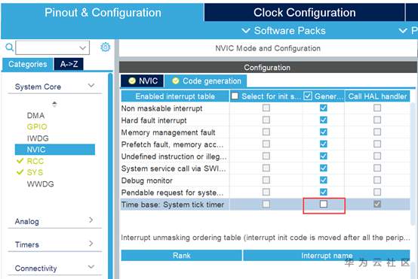Click the Enabled interrupt table header

pyautogui.click(x=175, y=96)
